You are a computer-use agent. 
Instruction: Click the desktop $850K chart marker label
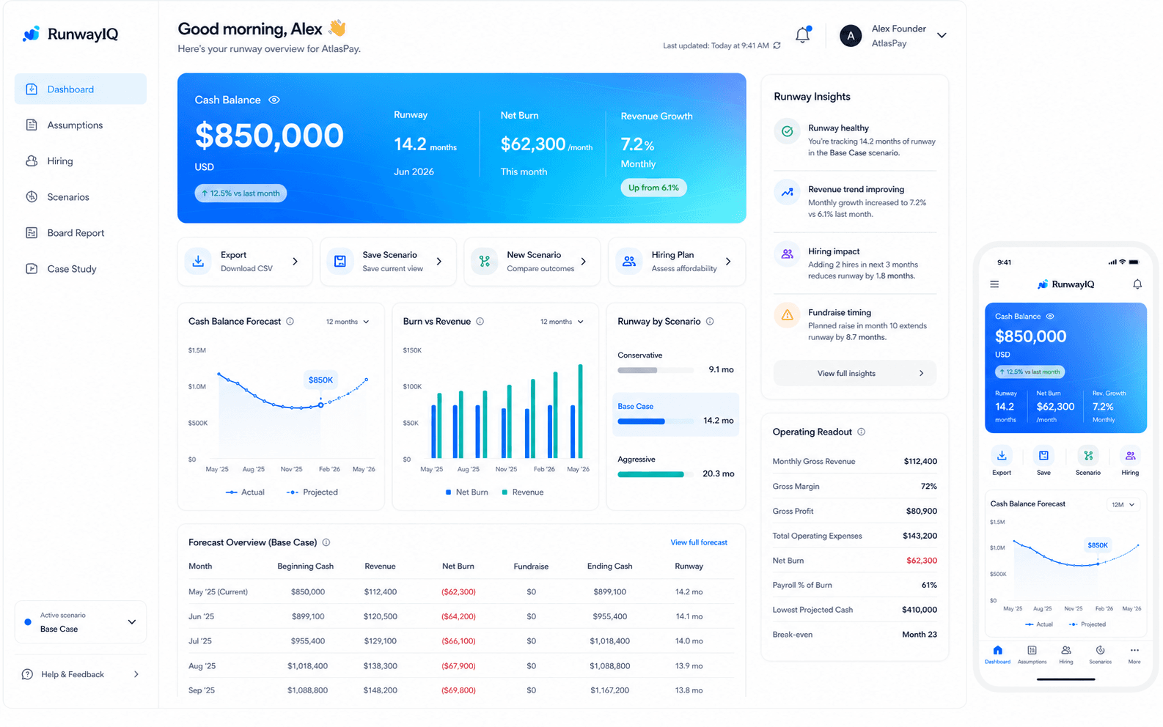tap(320, 380)
